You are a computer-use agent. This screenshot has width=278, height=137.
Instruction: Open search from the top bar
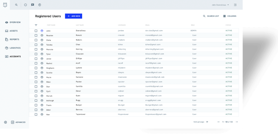tap(16, 5)
